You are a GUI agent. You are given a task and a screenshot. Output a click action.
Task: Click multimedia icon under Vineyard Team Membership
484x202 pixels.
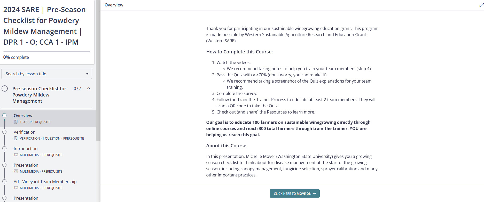(x=16, y=188)
